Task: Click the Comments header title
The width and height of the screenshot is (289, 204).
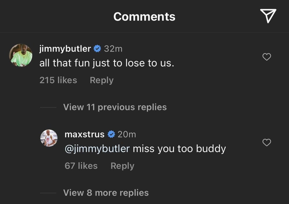Action: 144,17
